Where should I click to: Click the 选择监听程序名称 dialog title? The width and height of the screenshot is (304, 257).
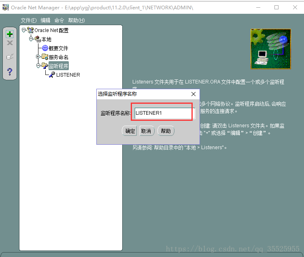117,94
